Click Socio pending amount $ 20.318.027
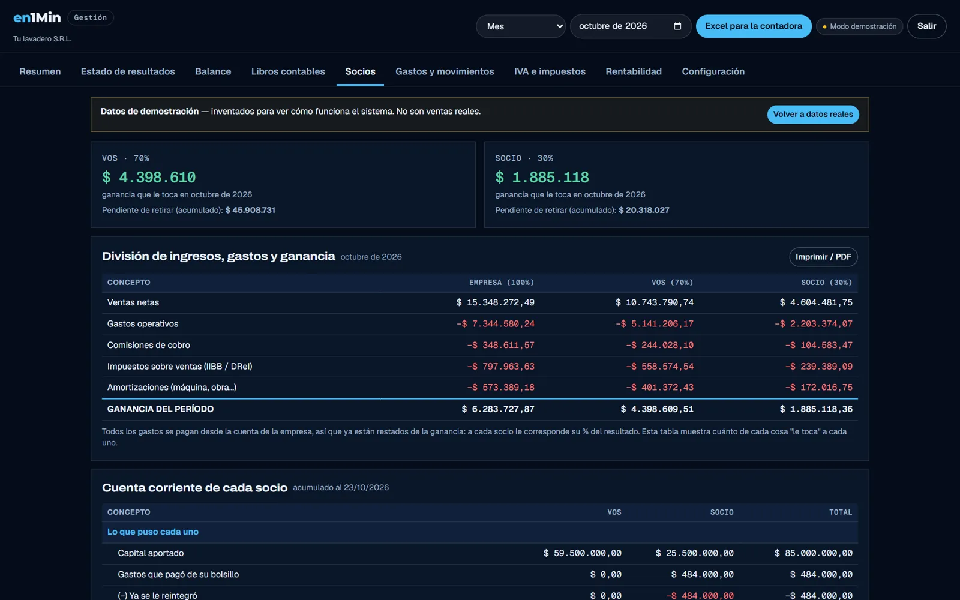Screen dimensions: 960x600 pyautogui.click(x=644, y=210)
